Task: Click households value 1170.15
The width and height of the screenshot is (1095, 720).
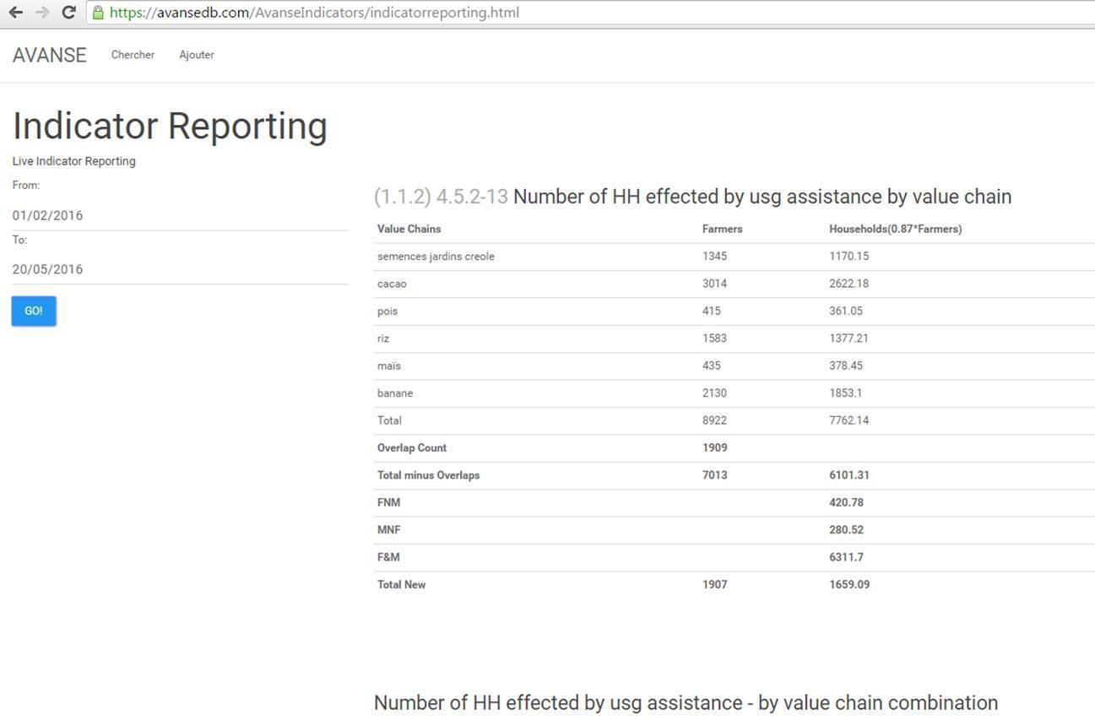Action: click(849, 257)
